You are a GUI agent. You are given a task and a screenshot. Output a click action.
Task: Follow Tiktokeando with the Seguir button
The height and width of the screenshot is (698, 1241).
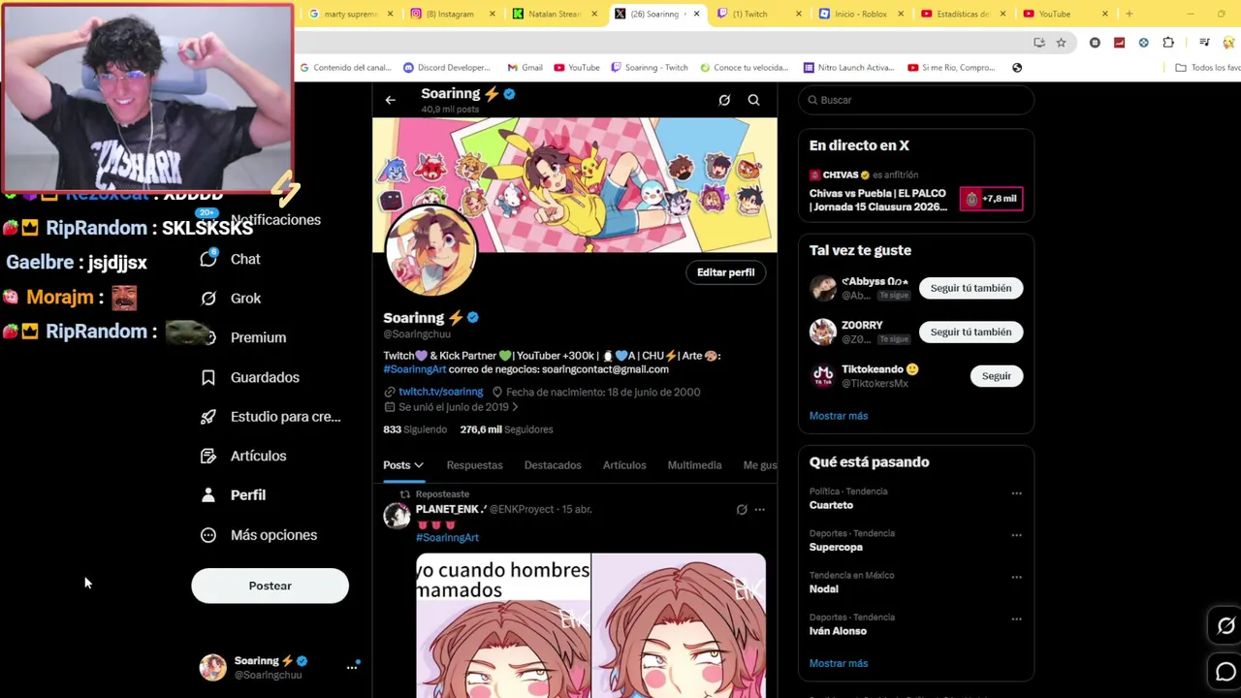(x=996, y=376)
